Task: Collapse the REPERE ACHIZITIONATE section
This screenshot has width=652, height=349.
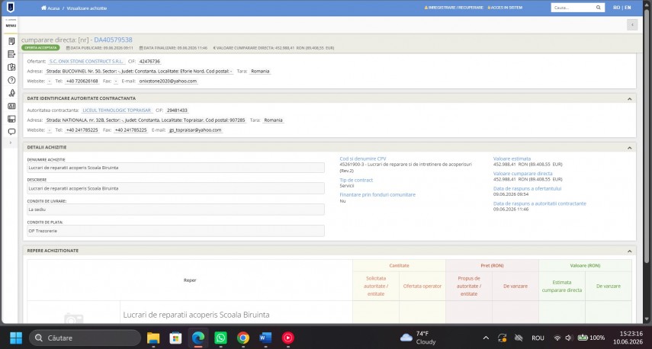Action: [x=630, y=251]
